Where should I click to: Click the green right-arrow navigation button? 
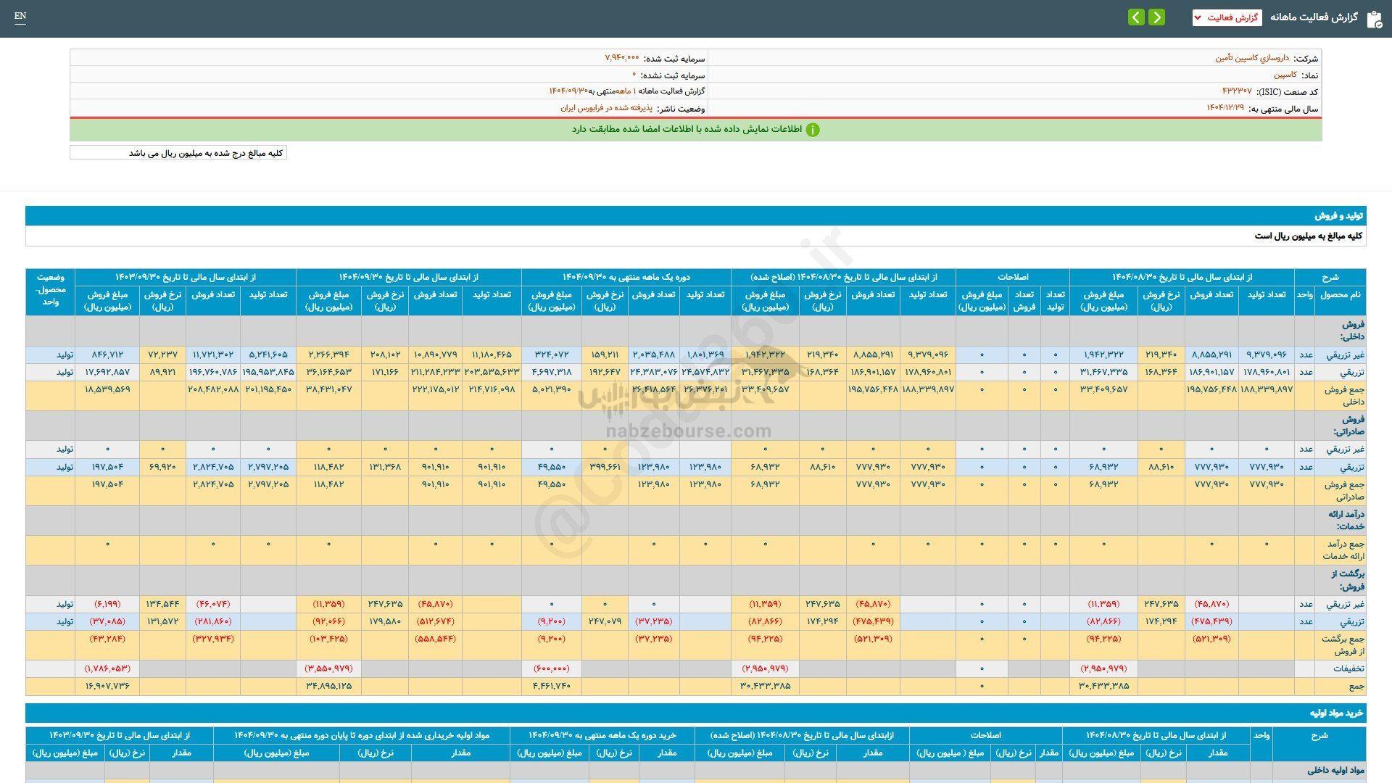click(1157, 17)
